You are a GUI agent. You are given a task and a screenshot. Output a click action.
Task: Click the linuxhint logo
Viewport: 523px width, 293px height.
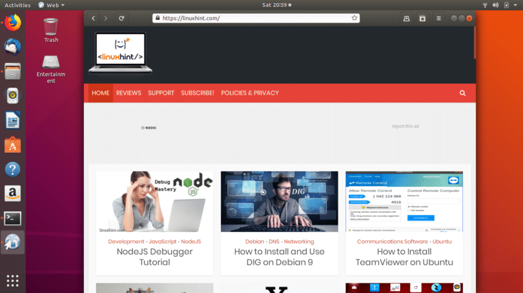tap(120, 53)
